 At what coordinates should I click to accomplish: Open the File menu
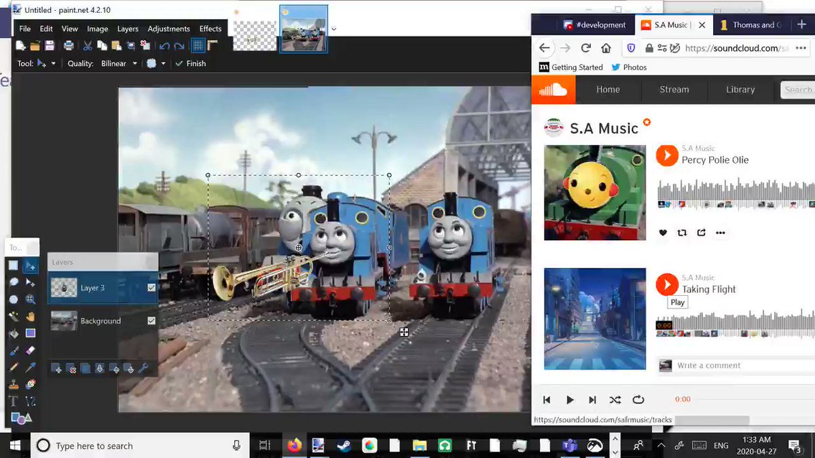pos(25,28)
